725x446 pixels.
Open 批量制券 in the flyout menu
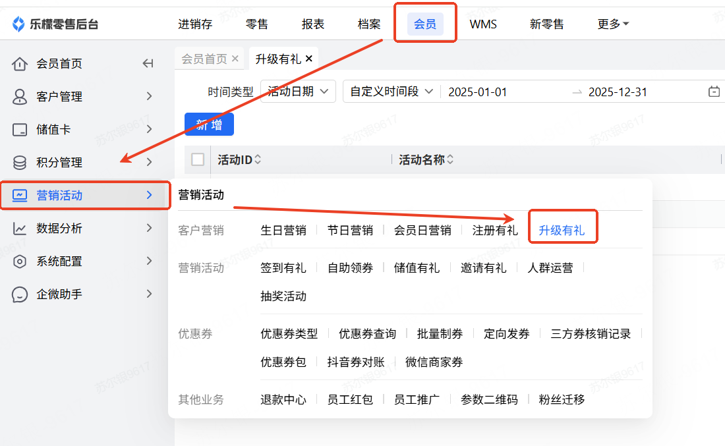pyautogui.click(x=440, y=334)
